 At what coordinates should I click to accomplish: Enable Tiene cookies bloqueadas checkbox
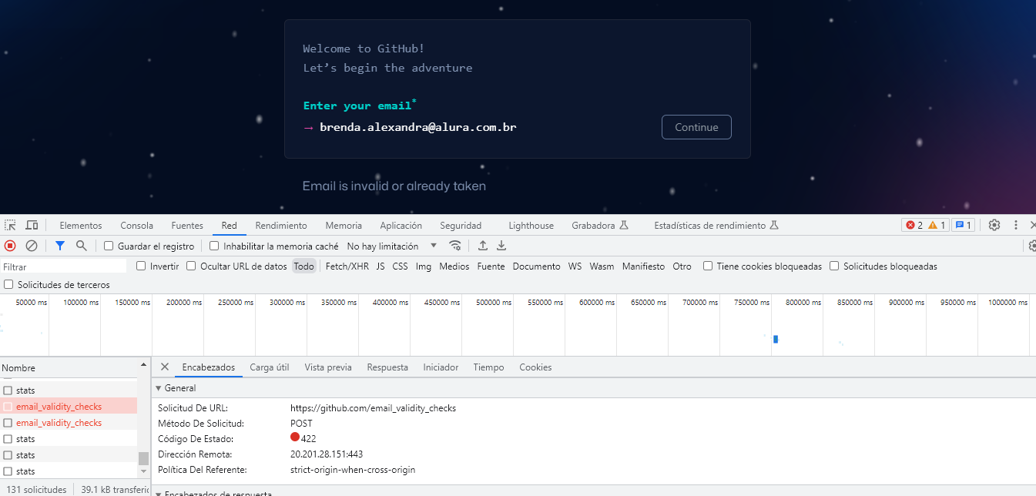708,266
